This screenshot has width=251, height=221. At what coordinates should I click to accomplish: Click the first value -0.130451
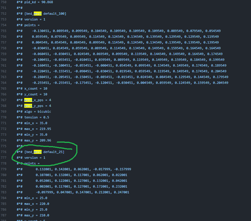40,31
